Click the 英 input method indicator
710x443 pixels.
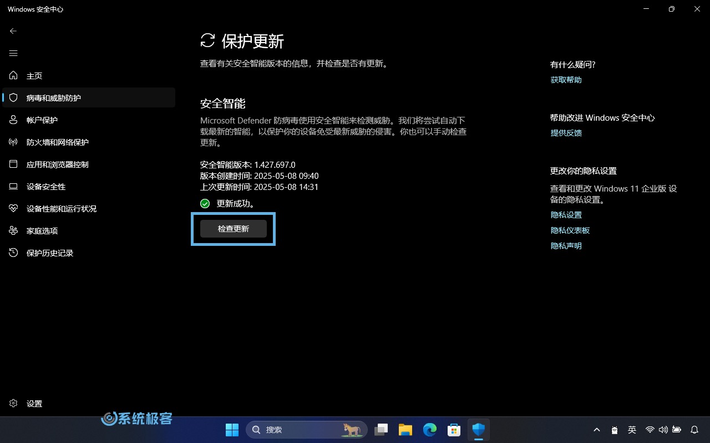click(x=632, y=430)
